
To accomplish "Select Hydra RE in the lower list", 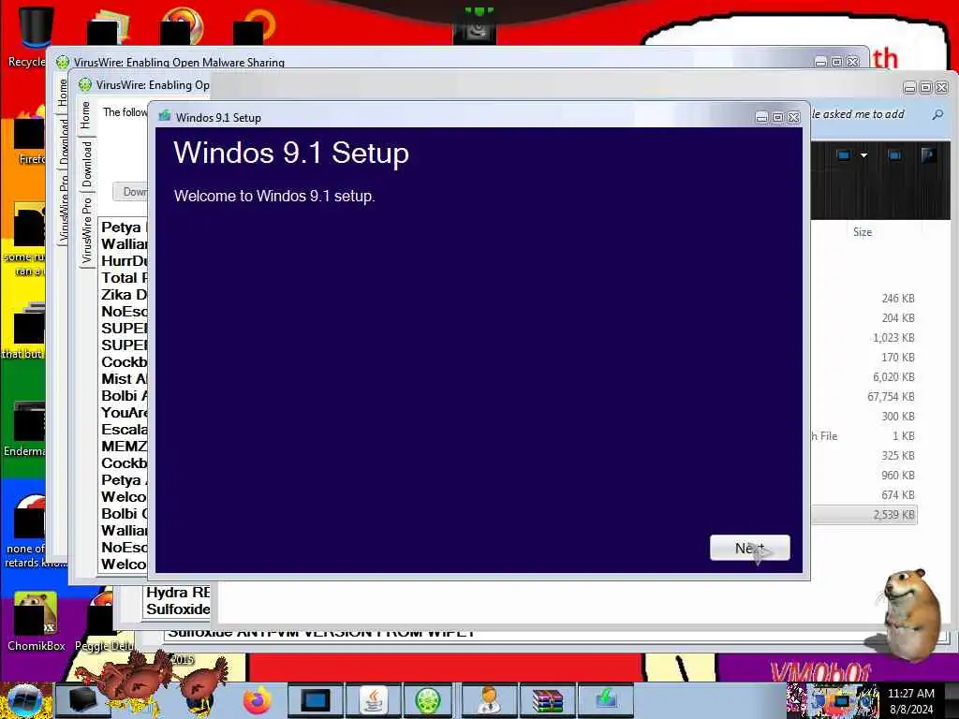I will 178,593.
